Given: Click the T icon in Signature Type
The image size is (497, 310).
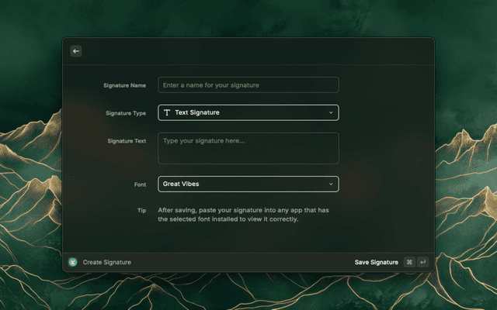Looking at the screenshot, I should 166,113.
